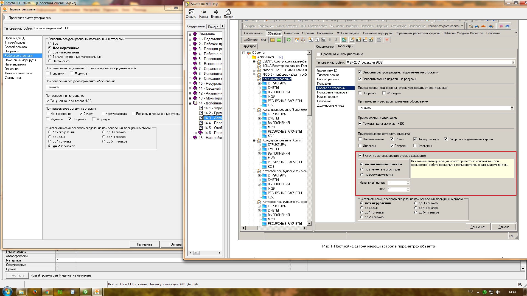The width and height of the screenshot is (527, 296).
Task: Click the Введение book icon in Help contents
Action: pyautogui.click(x=195, y=34)
